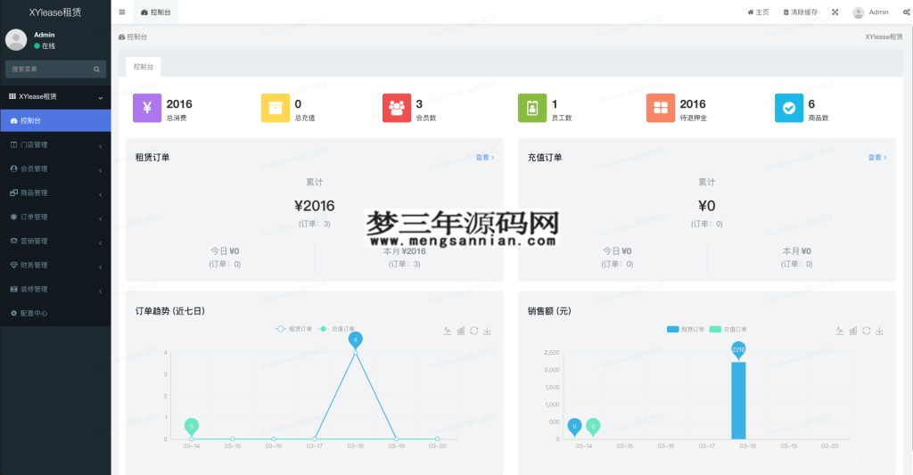The height and width of the screenshot is (475, 913).
Task: Click the Admin avatar in the top bar
Action: coord(859,12)
